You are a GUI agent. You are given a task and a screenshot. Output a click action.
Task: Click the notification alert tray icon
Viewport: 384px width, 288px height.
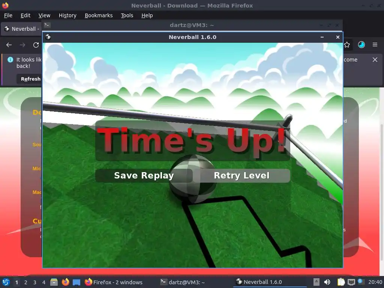361,282
